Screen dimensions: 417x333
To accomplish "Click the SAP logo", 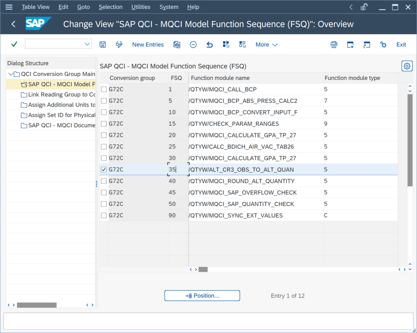I will point(38,24).
